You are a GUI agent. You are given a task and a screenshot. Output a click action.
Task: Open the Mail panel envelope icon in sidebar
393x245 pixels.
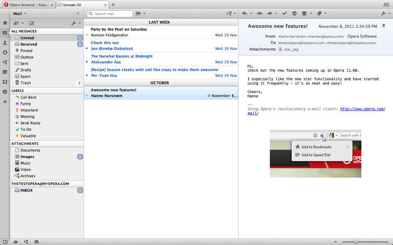(5, 33)
